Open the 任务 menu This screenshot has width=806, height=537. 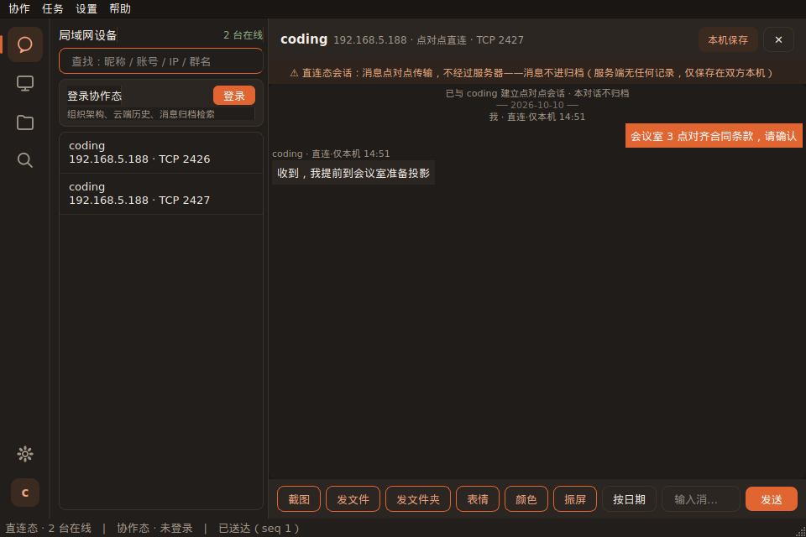point(52,8)
